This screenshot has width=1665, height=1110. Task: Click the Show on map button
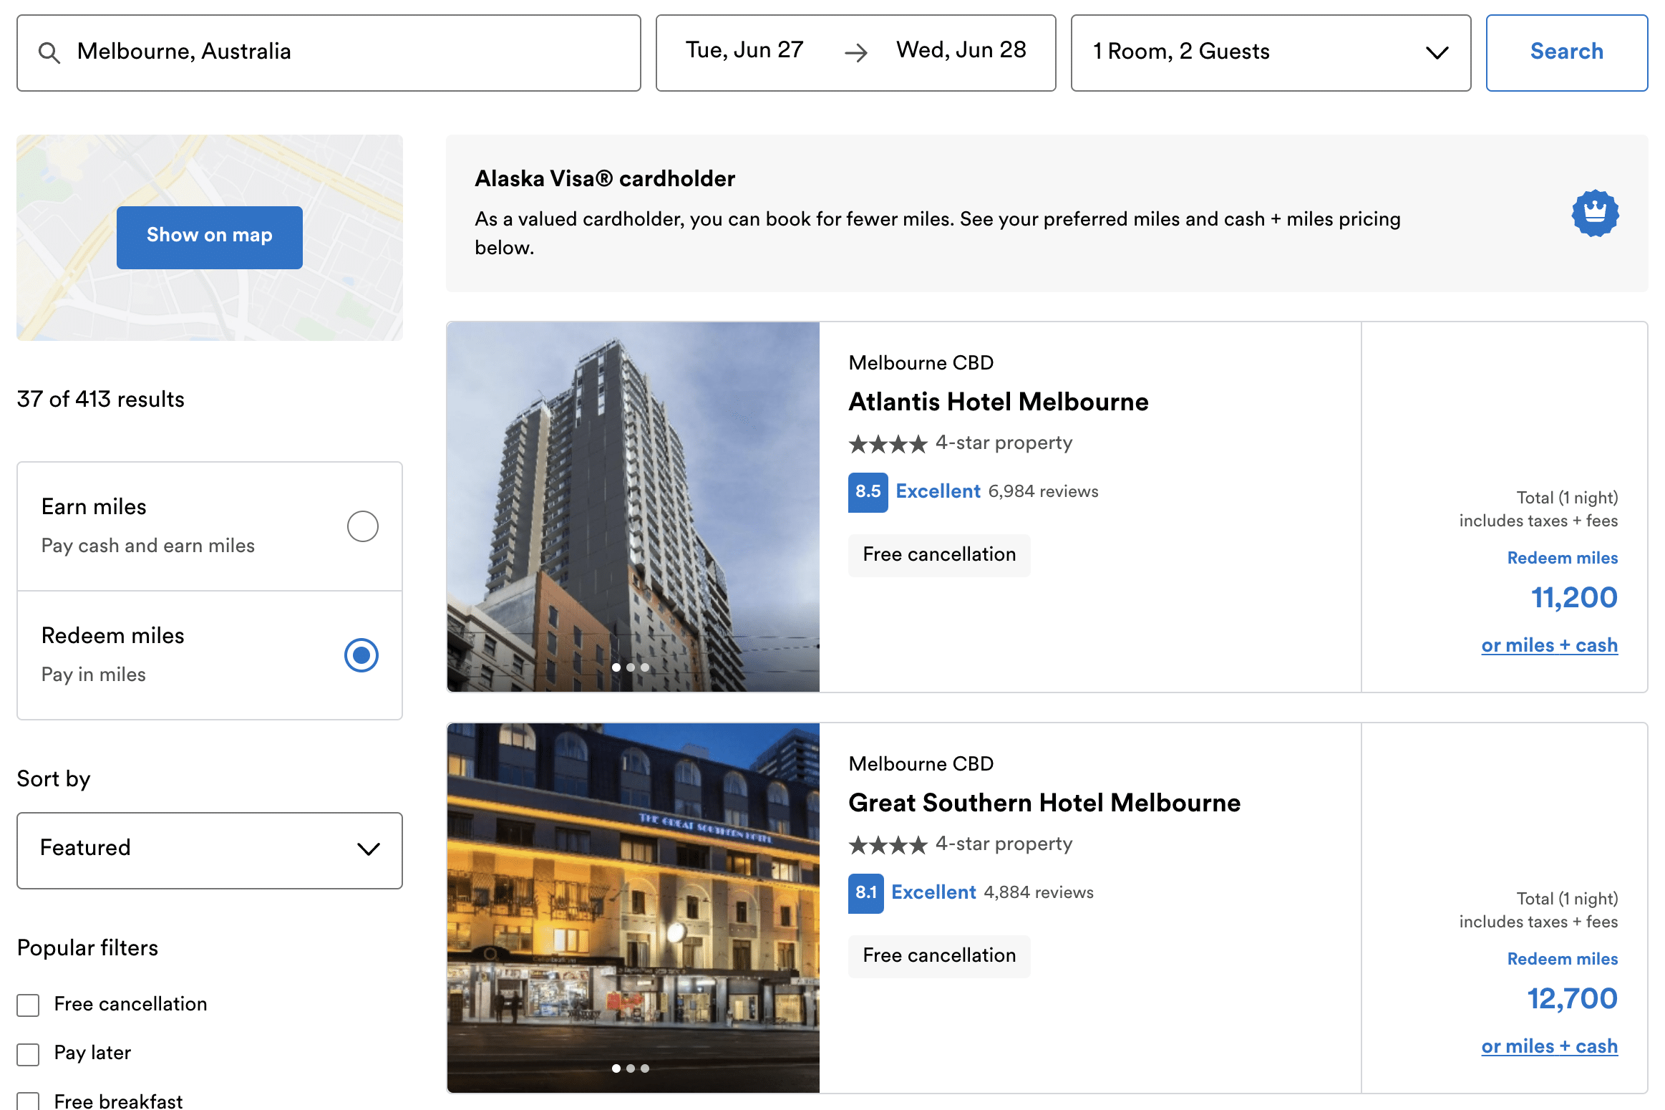point(209,237)
